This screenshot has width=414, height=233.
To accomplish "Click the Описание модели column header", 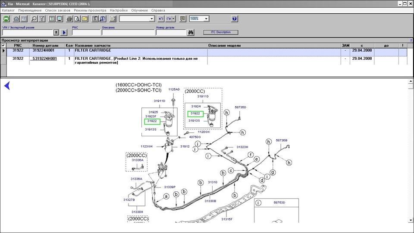I will pos(274,45).
